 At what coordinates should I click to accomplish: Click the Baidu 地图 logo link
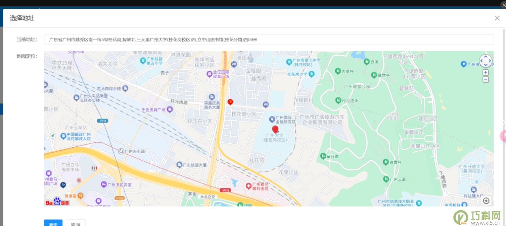click(57, 202)
